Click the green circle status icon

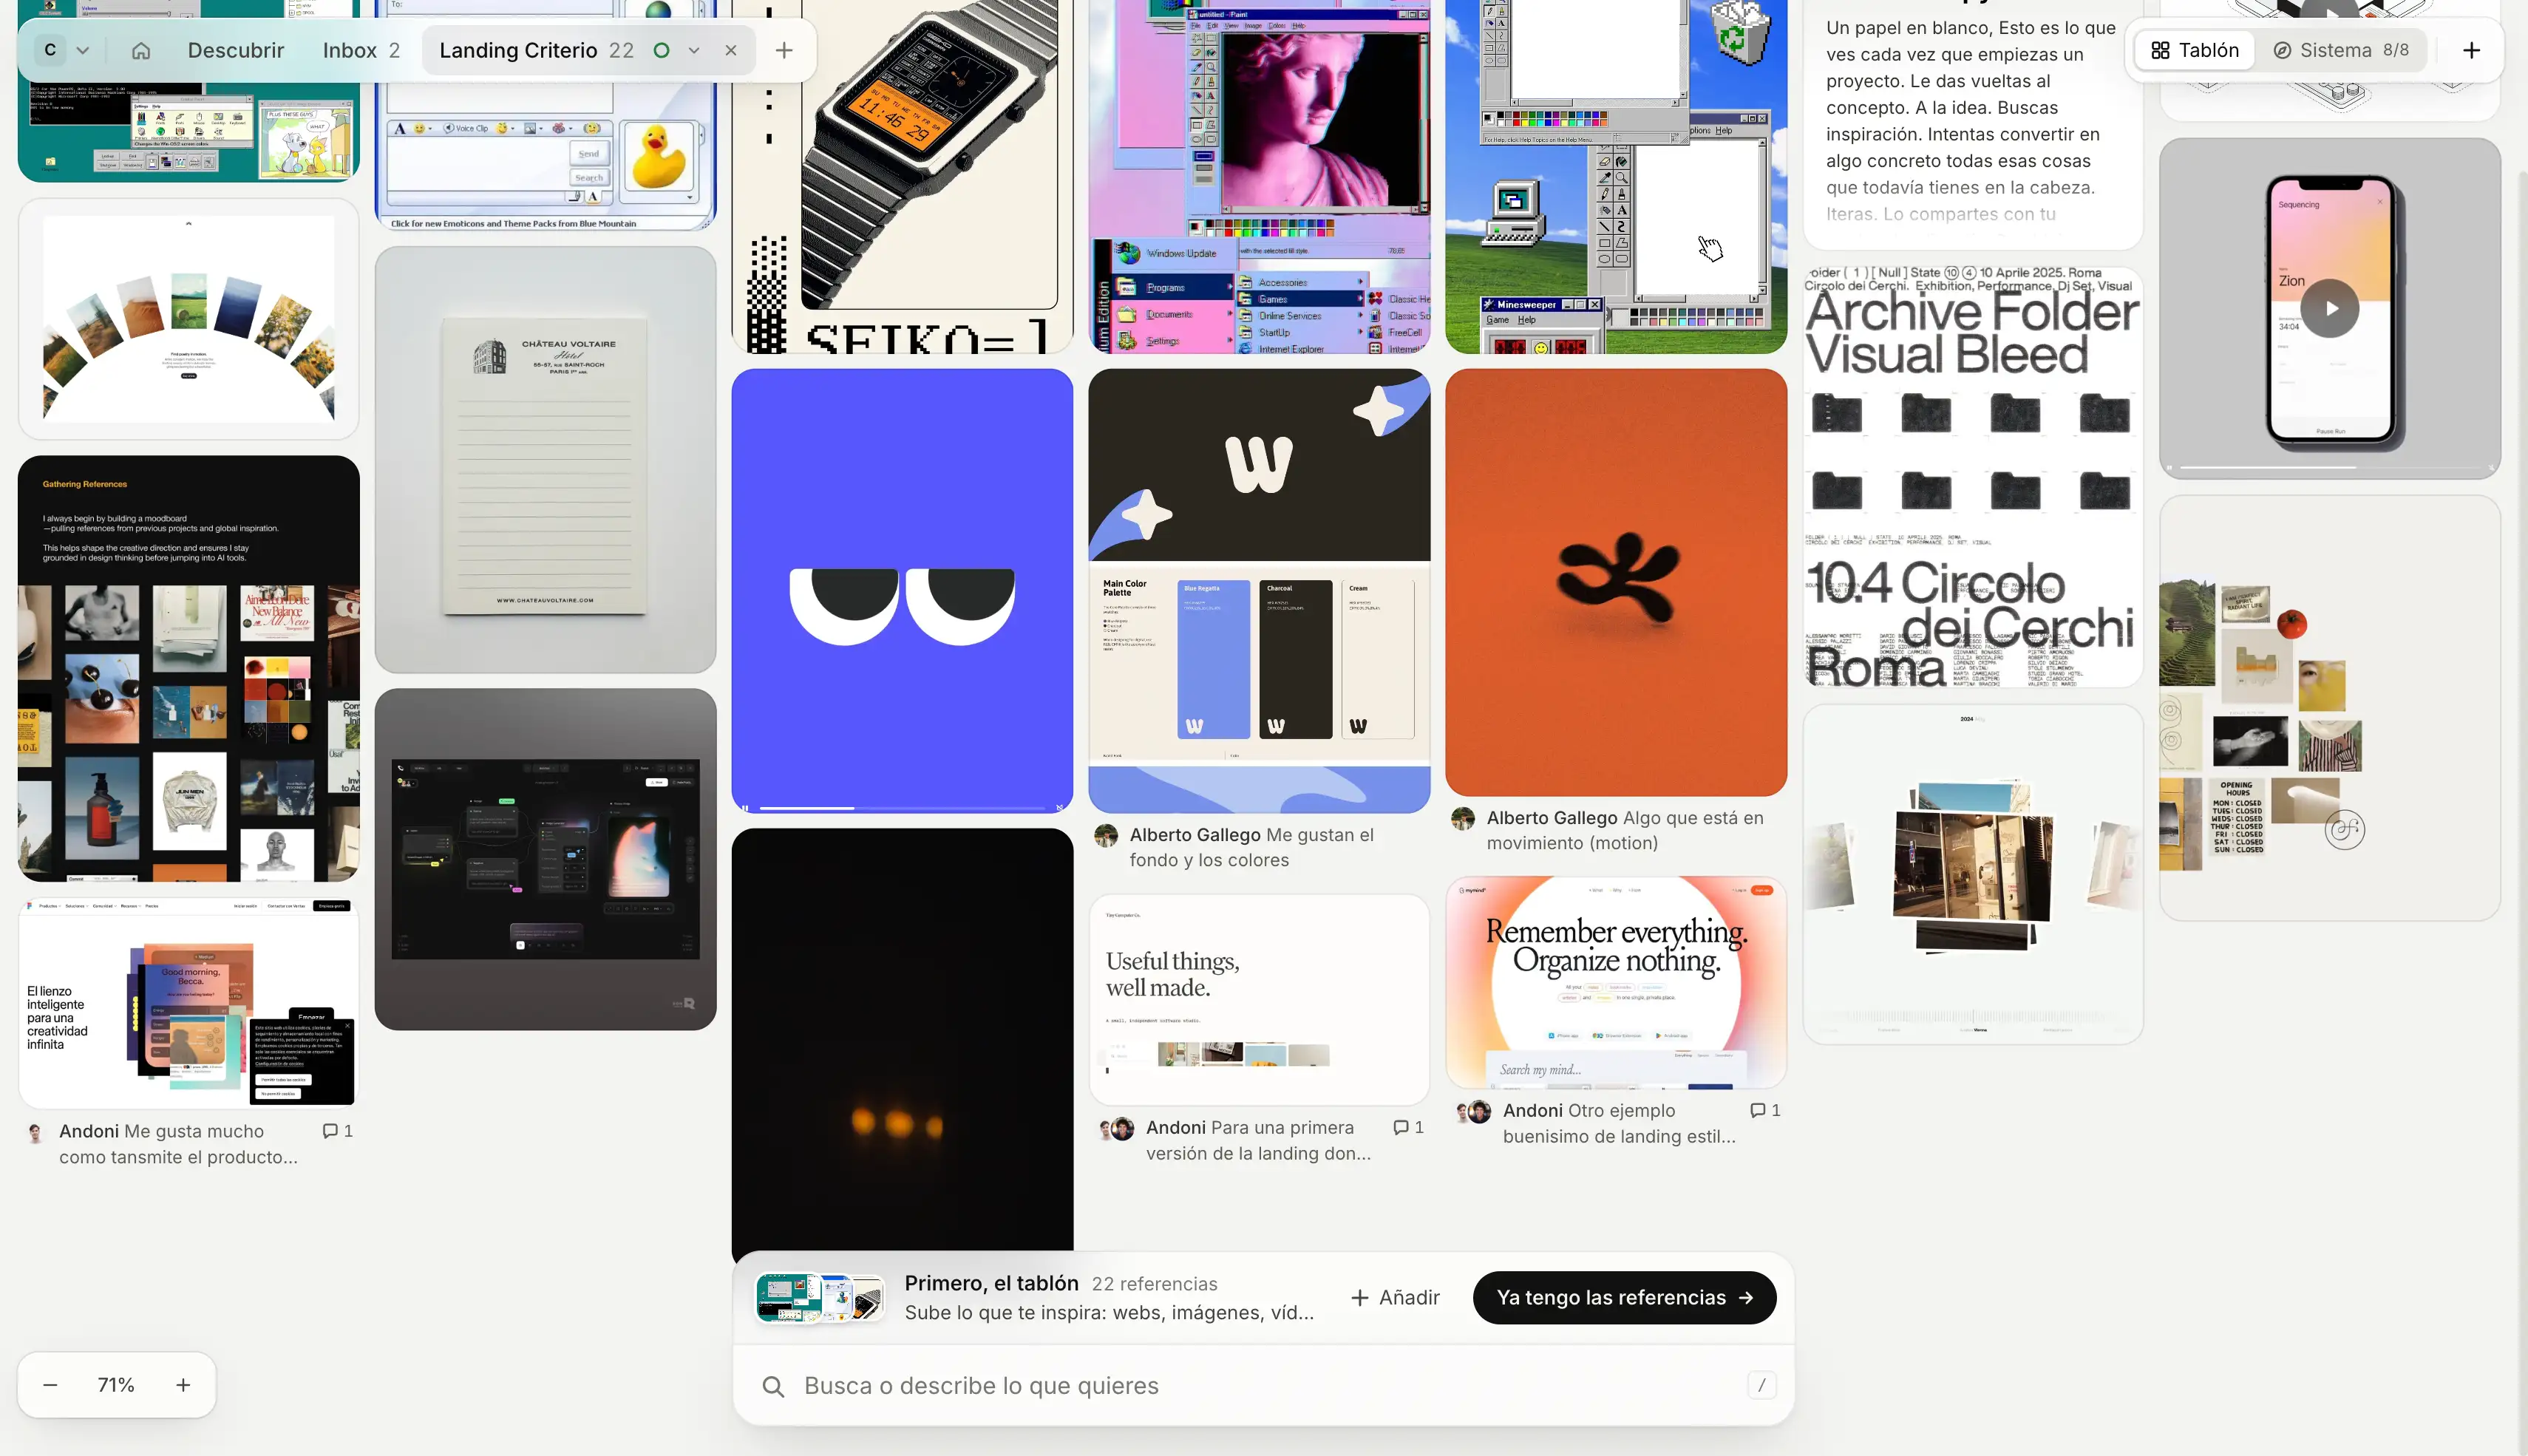(x=661, y=50)
